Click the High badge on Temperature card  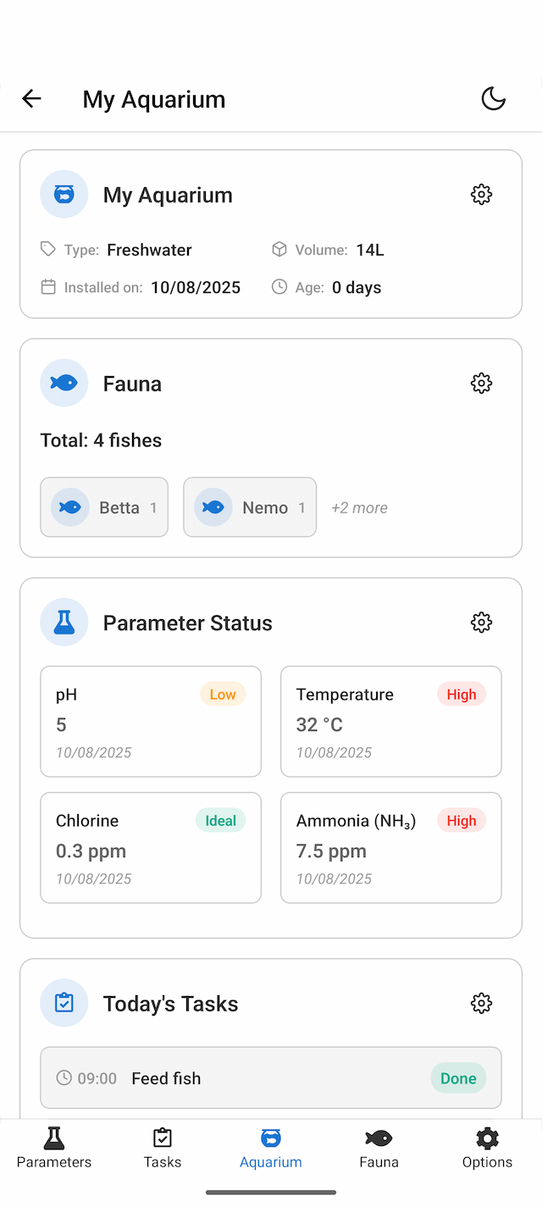462,694
